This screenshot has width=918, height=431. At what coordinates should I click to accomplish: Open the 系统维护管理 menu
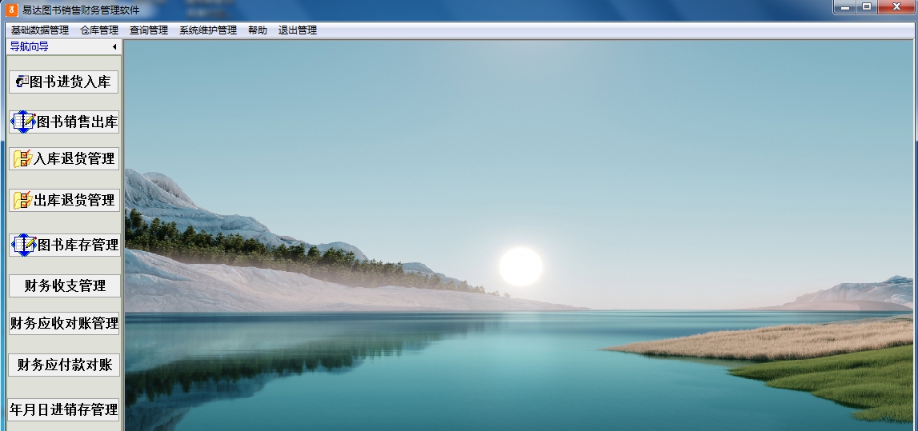(208, 30)
